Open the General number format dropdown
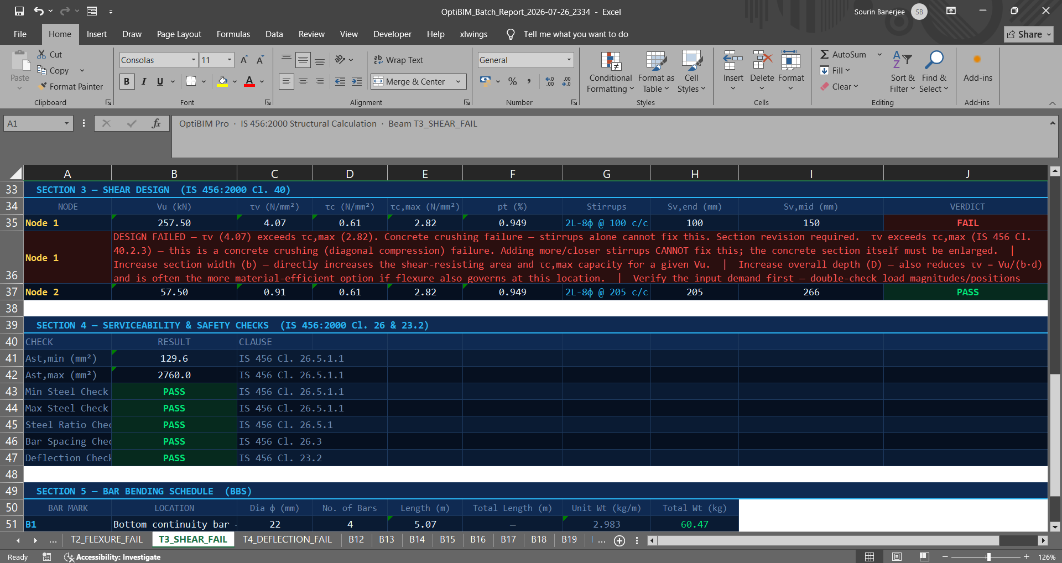 [569, 60]
